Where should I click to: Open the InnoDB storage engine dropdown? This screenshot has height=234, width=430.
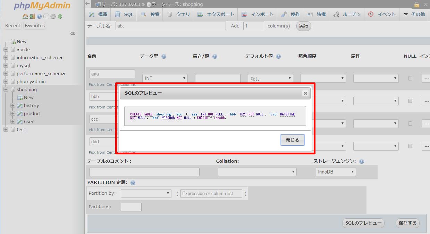pyautogui.click(x=335, y=172)
